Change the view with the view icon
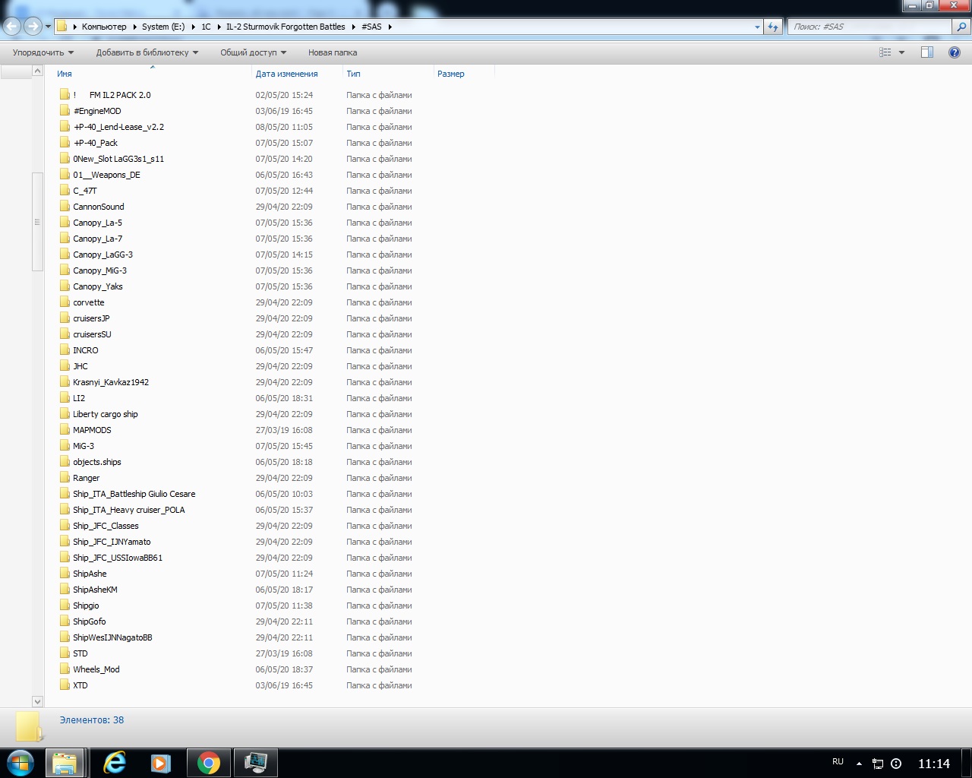972x778 pixels. point(885,52)
